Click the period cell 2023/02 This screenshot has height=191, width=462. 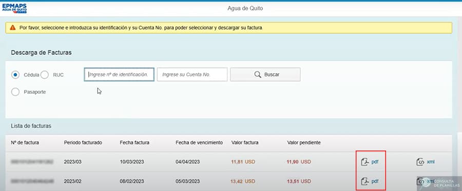pos(73,181)
